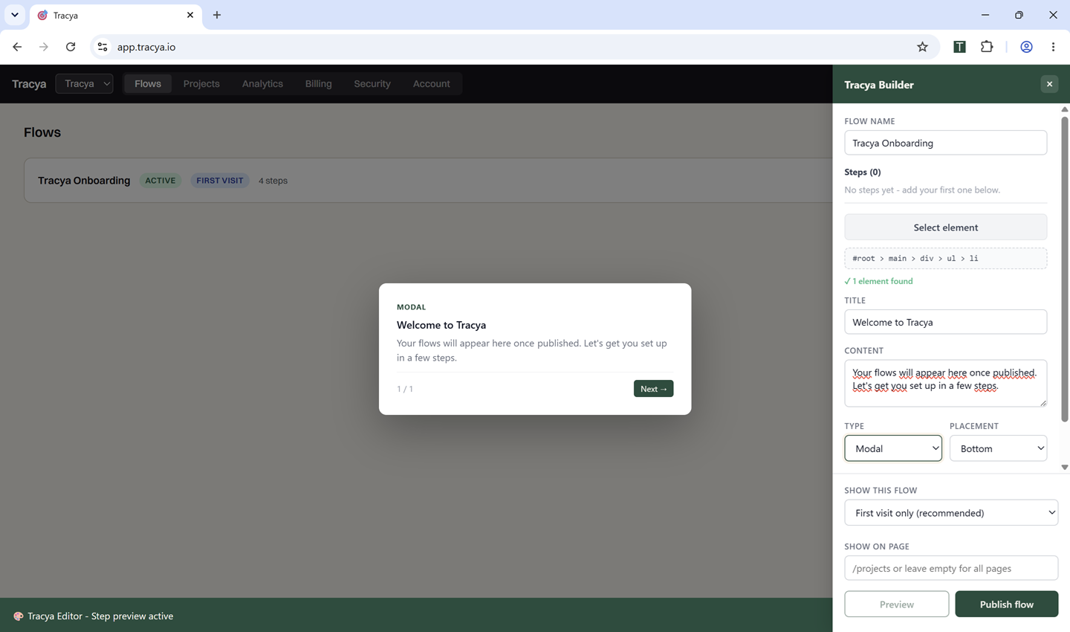This screenshot has width=1070, height=632.
Task: Switch to the Flows tab
Action: (148, 83)
